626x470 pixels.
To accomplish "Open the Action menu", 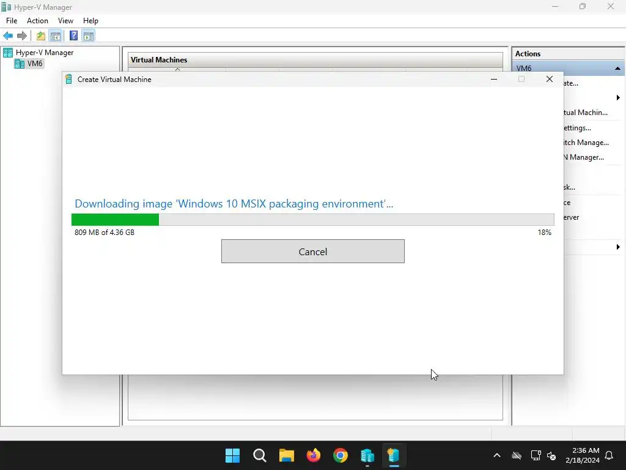I will (37, 21).
